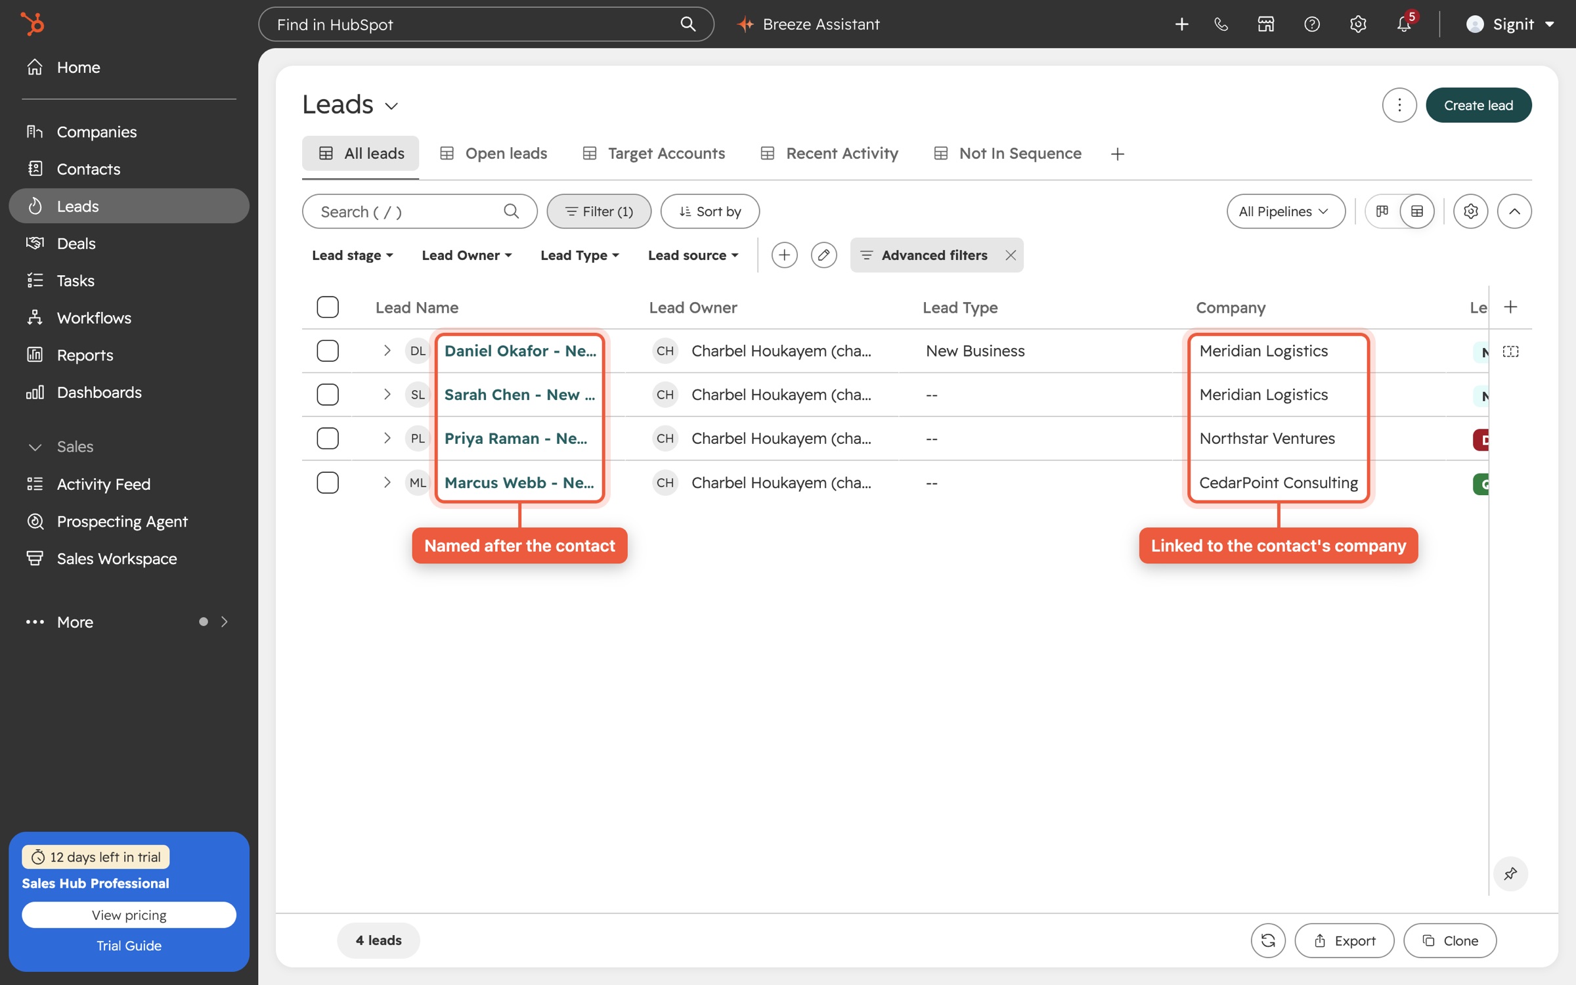The image size is (1576, 985).
Task: Collapse the Sales sidebar section
Action: [35, 447]
